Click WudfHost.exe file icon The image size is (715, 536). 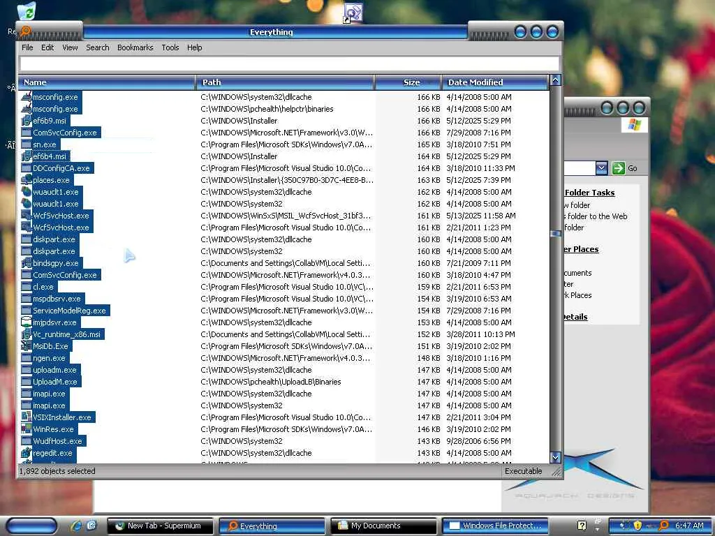point(26,441)
